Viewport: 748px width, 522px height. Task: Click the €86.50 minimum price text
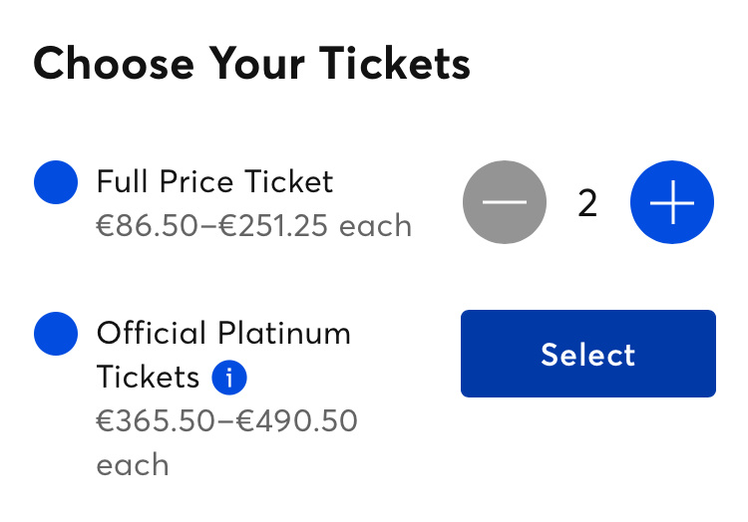click(x=147, y=226)
